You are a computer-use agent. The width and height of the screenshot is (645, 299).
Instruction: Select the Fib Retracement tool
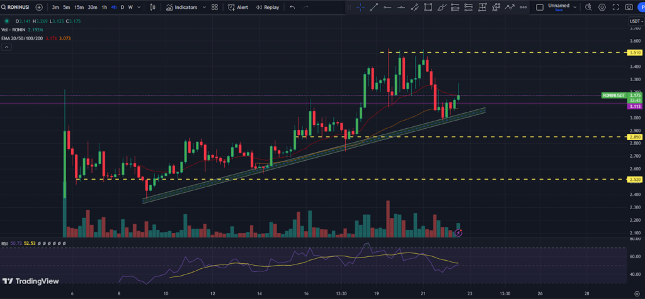click(x=455, y=7)
